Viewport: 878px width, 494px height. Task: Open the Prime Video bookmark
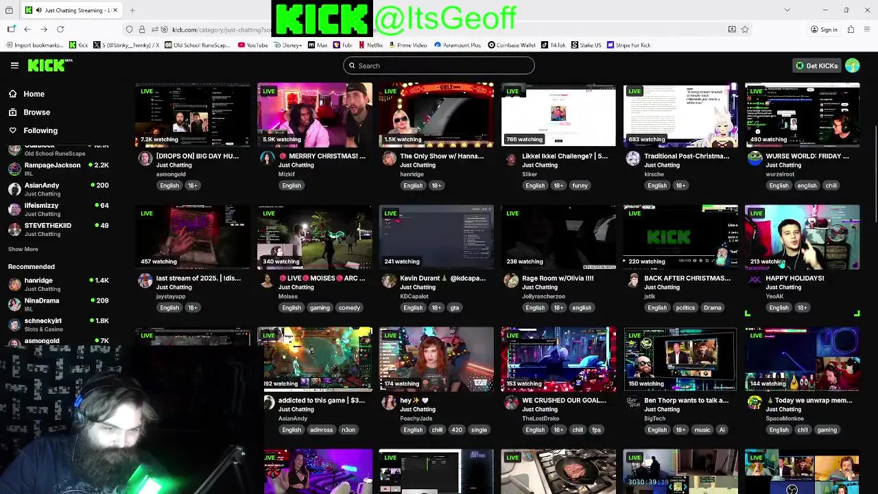point(407,45)
